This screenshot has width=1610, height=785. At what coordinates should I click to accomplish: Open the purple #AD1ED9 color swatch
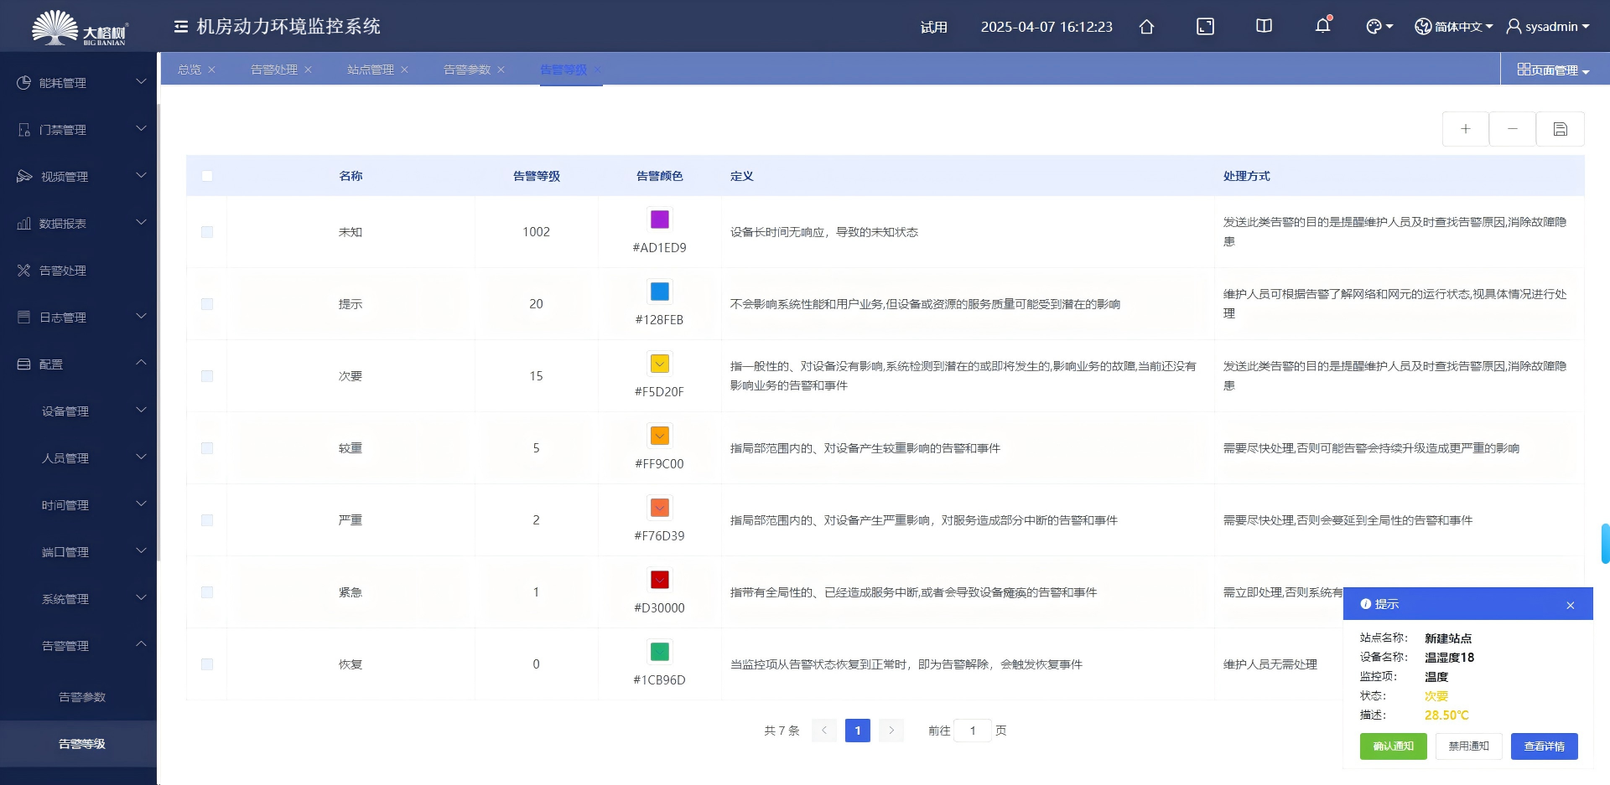660,219
